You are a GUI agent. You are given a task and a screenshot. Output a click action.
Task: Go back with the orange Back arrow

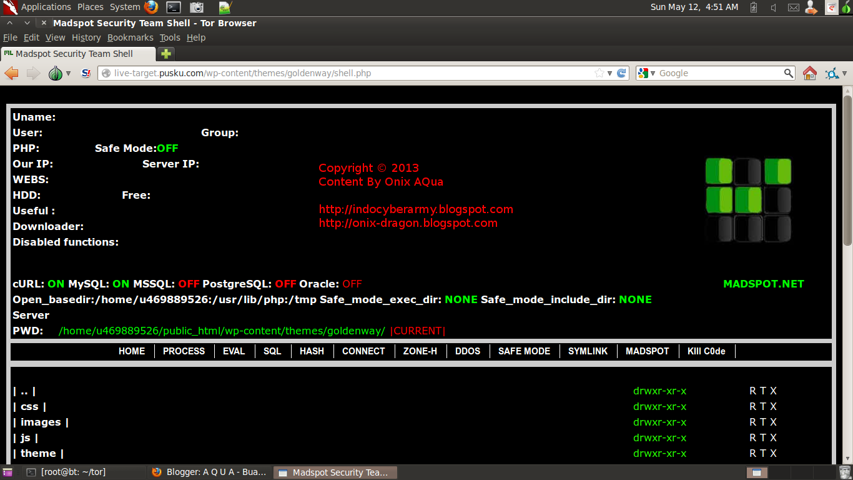[11, 73]
